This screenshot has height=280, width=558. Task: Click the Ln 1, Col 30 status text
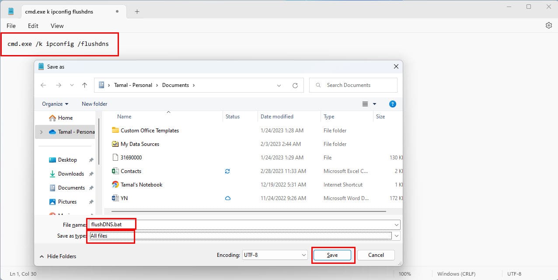(x=23, y=274)
